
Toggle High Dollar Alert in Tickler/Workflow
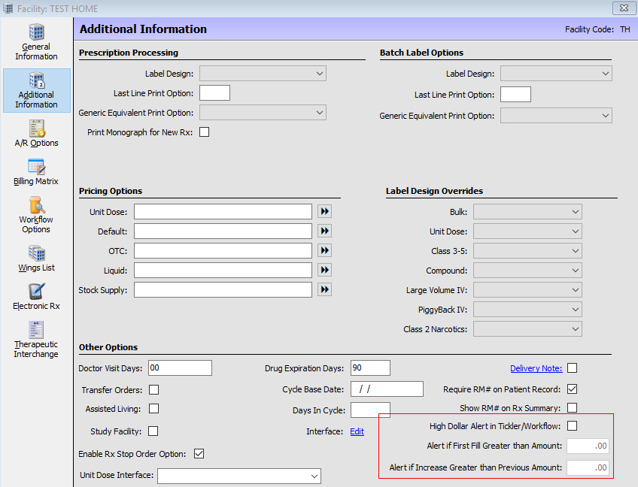pos(572,426)
